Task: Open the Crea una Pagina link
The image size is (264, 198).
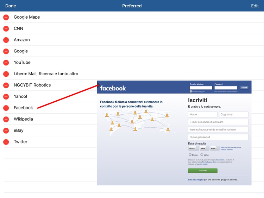Action: point(196,180)
